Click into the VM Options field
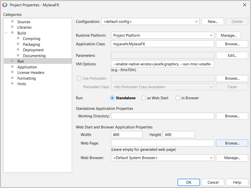251x188 pixels. coord(163,64)
